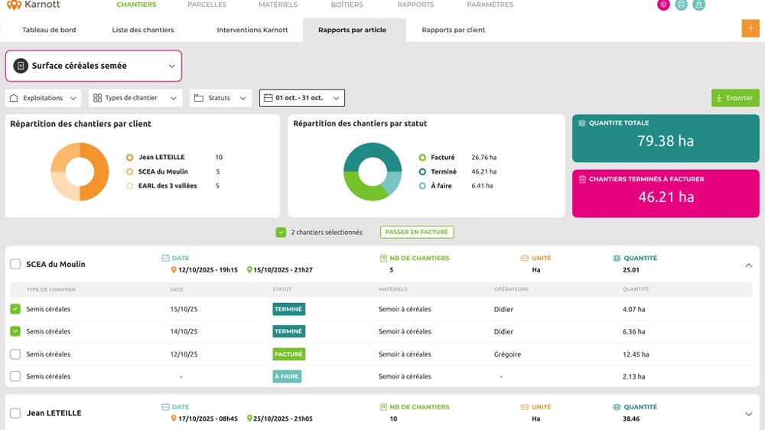Select the SCEA du Moulin group checkbox
Image resolution: width=765 pixels, height=430 pixels.
[x=15, y=264]
